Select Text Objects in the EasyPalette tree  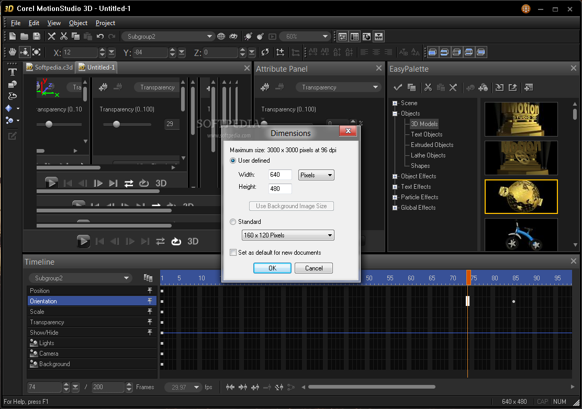427,134
